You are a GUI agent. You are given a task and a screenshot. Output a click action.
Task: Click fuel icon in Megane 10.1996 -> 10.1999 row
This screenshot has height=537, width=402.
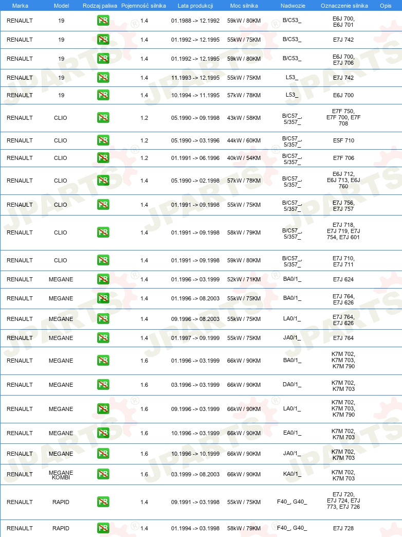103,454
